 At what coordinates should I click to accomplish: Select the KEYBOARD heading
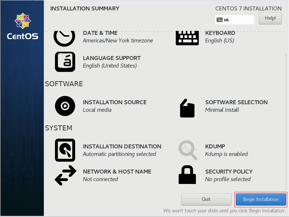coord(220,33)
